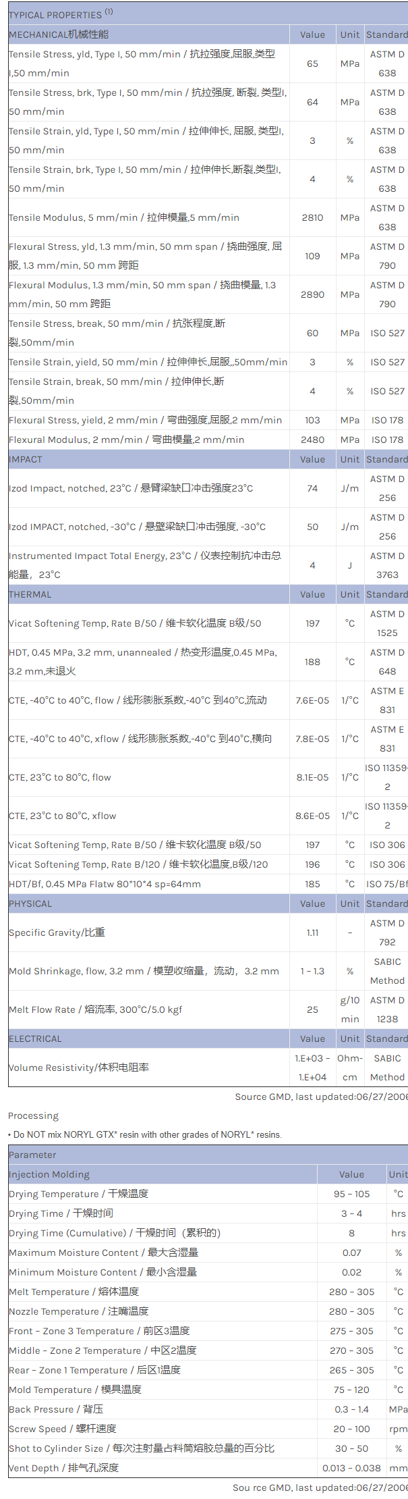Select the PHYSICAL section header
This screenshot has height=1499, width=408.
[30, 903]
